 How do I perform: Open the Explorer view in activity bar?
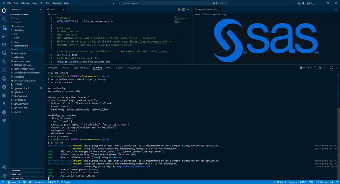pos(4,11)
